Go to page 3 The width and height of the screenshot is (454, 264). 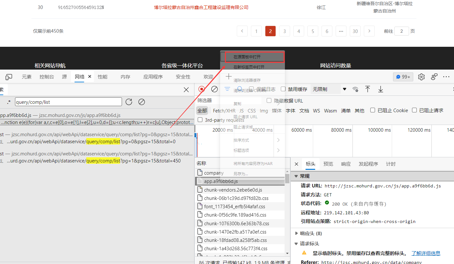pyautogui.click(x=285, y=31)
